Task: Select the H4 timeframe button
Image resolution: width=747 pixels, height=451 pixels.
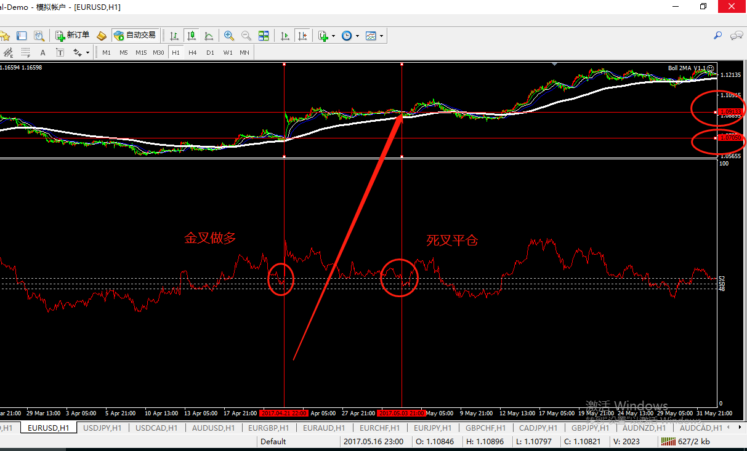Action: (x=193, y=52)
